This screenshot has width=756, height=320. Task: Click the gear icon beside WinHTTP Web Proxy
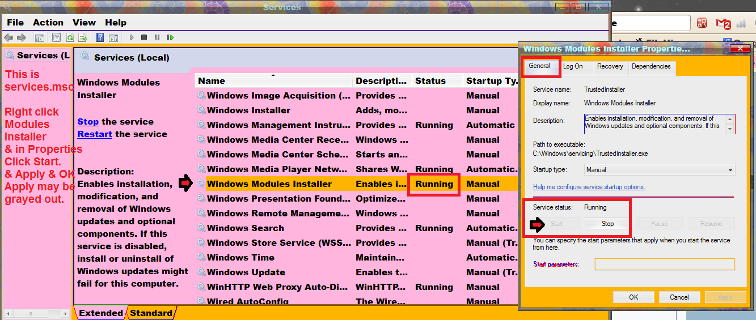(201, 287)
